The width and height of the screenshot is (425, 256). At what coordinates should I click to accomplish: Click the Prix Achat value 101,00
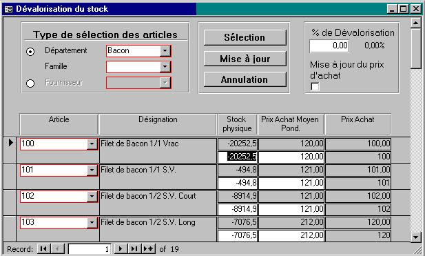358,170
